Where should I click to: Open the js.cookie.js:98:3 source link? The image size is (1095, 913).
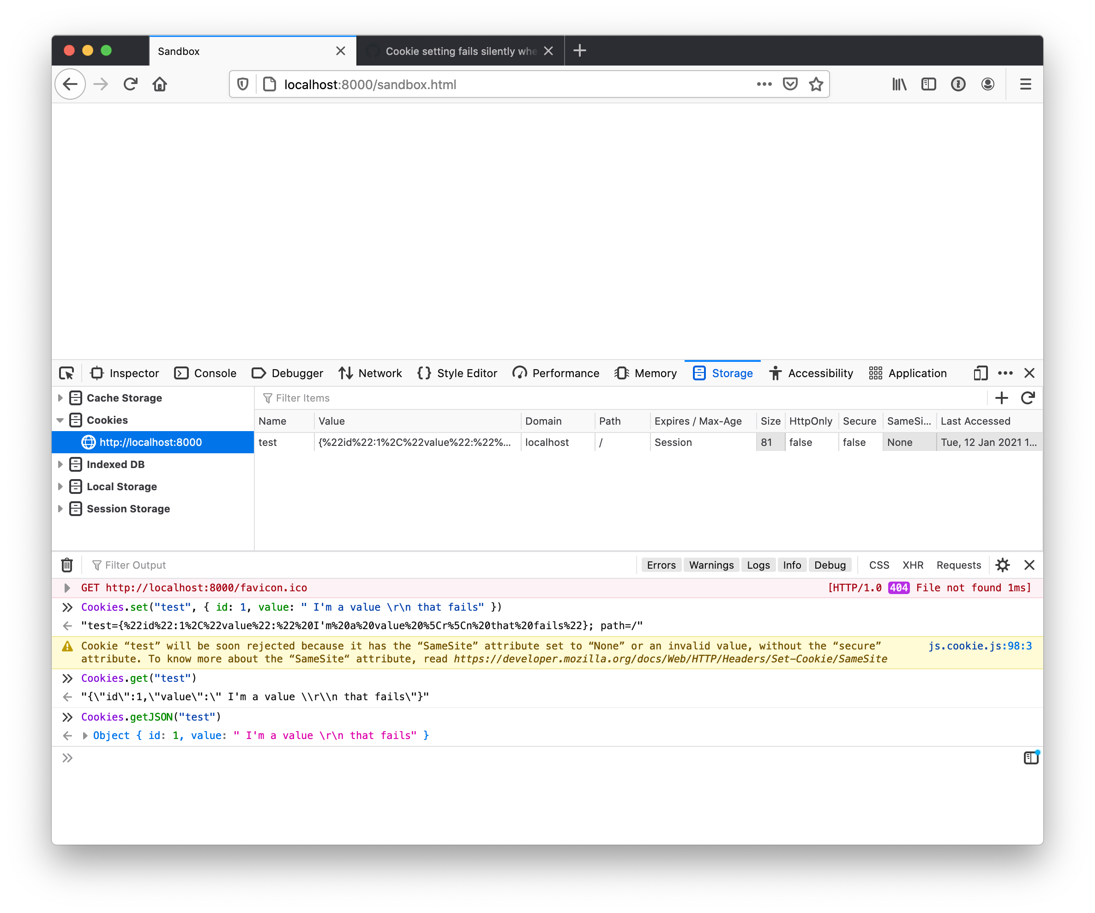[980, 646]
